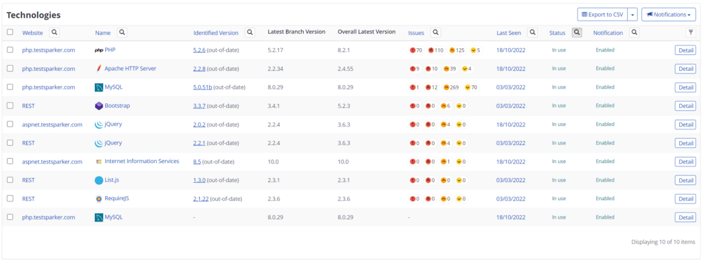Click MySQL low issues badge 70
704x262 pixels.
471,87
